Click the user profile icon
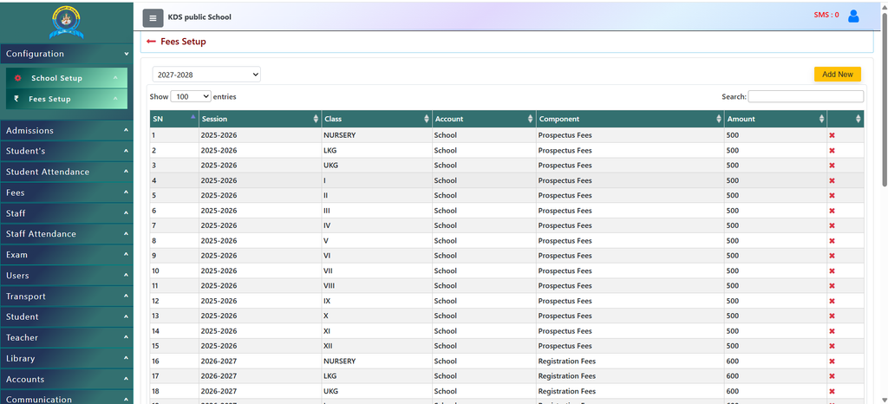Viewport: 888px width, 404px height. tap(853, 16)
